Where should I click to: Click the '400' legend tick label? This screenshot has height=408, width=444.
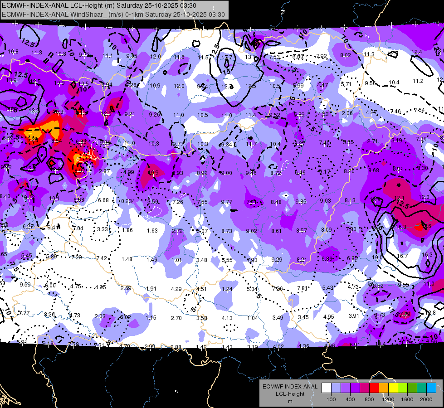350,399
